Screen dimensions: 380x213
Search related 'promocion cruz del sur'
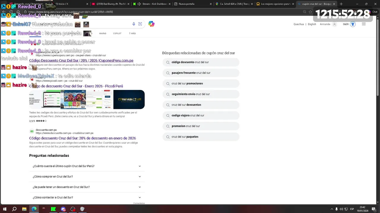201,126
